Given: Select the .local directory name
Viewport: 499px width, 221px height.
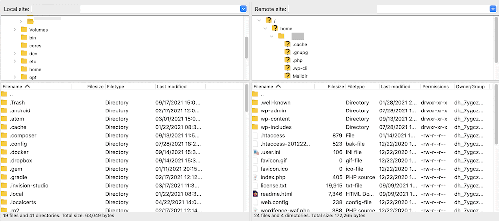Looking at the screenshot, I should click(16, 193).
